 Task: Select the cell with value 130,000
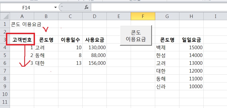[x=94, y=48]
